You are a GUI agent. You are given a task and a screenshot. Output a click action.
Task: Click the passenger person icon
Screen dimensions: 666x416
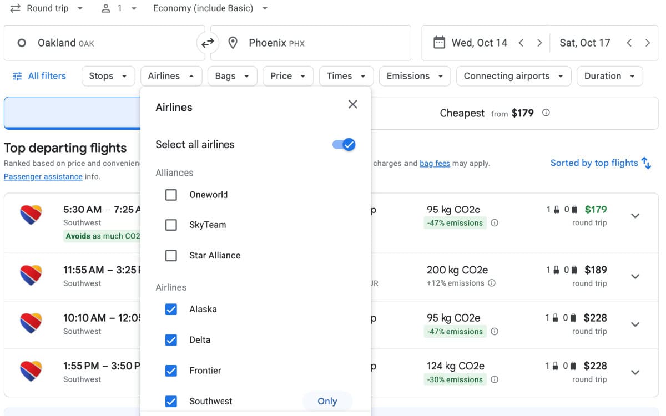tap(106, 8)
